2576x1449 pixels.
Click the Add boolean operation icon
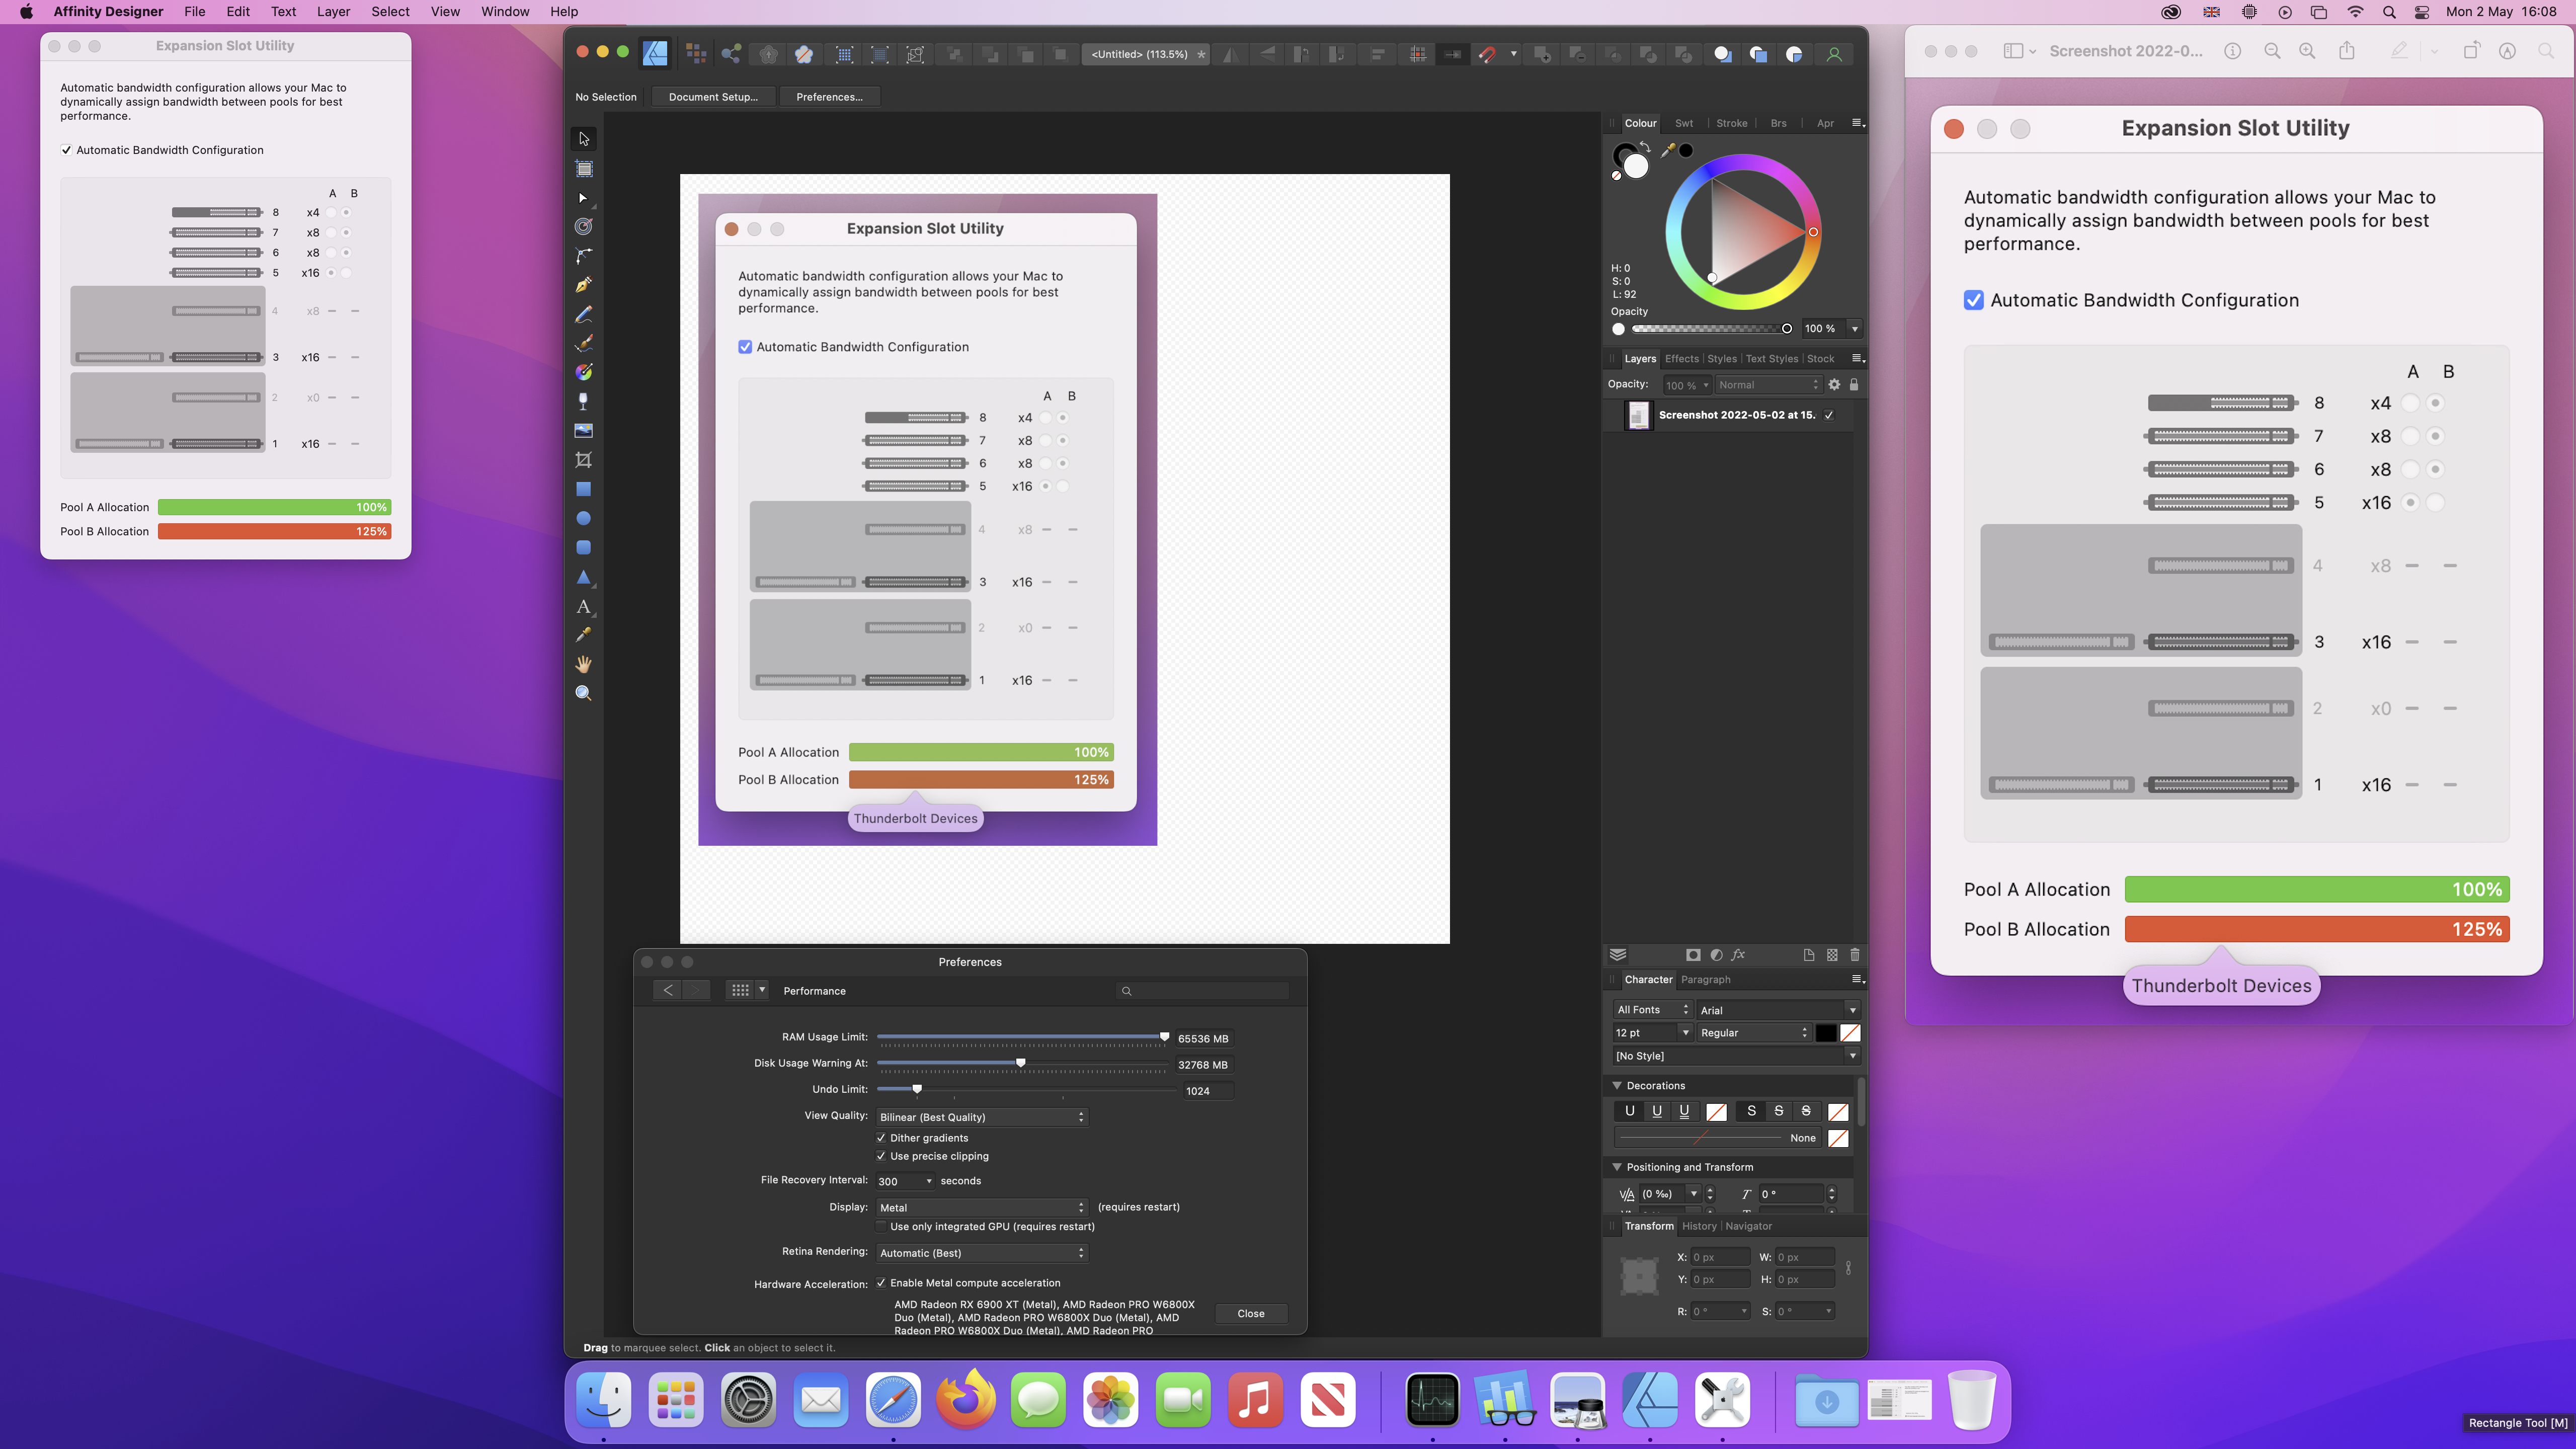(x=1543, y=54)
